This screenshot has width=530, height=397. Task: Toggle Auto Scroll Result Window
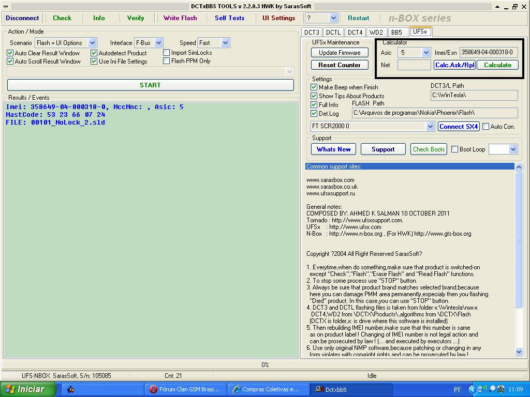click(x=10, y=62)
